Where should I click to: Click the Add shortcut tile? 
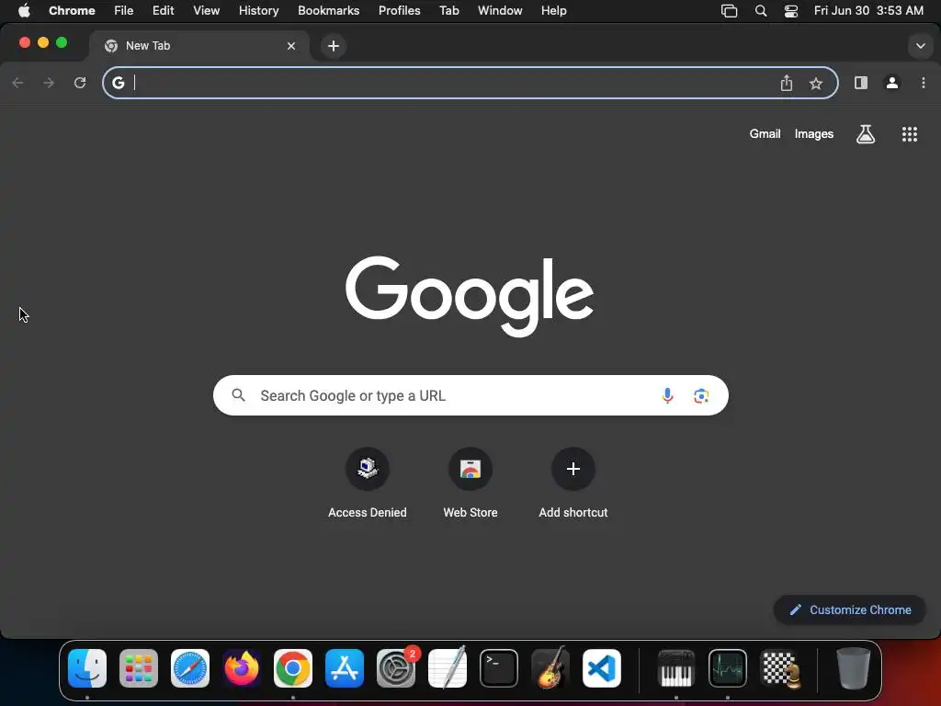tap(573, 484)
